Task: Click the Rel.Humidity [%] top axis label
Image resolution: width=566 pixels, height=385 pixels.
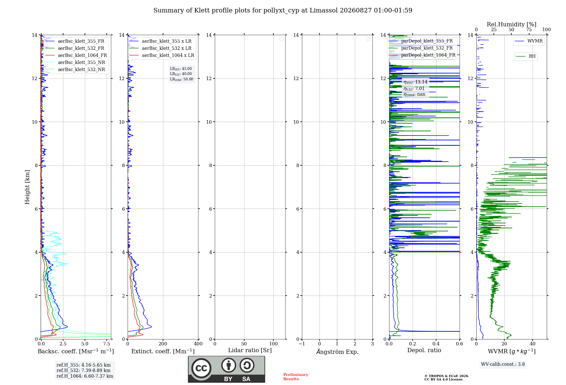Action: [512, 24]
